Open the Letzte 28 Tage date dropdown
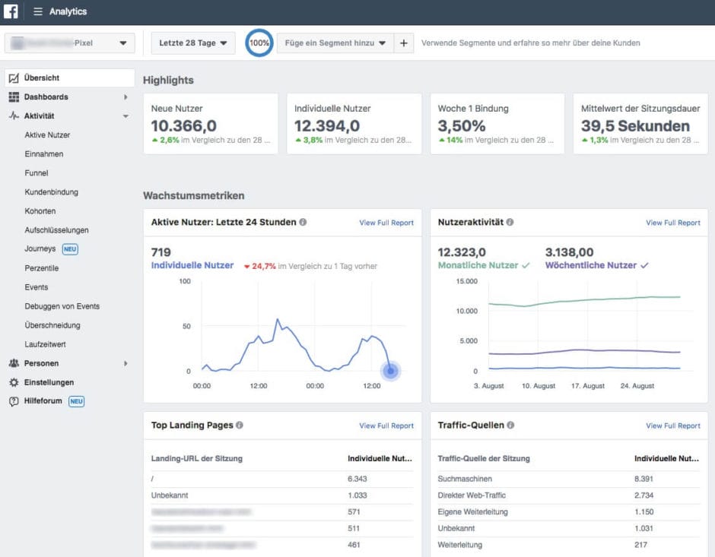 (193, 43)
